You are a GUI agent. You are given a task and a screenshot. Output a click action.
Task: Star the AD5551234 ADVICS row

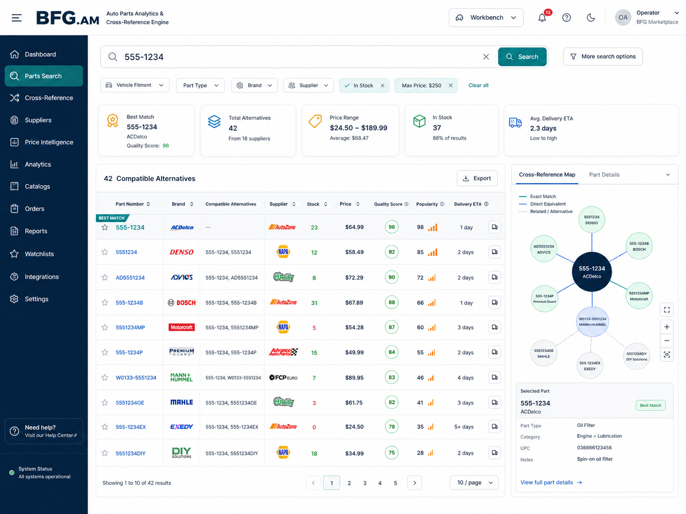105,277
